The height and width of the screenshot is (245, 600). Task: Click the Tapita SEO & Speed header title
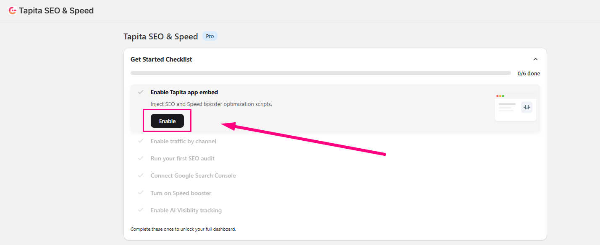(56, 11)
